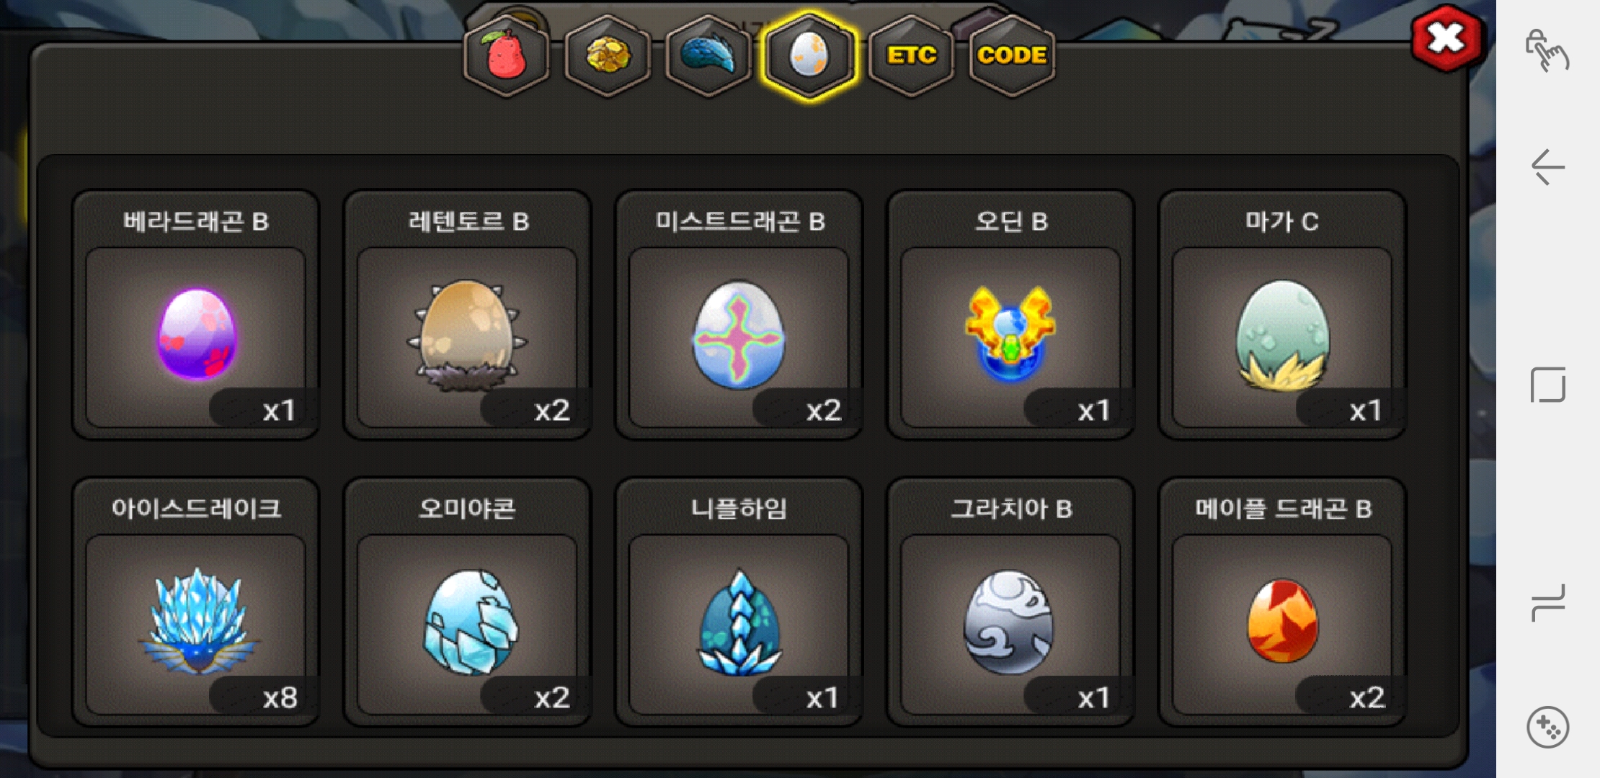
Task: Choose the 오미야콘 frozen egg
Action: (467, 602)
